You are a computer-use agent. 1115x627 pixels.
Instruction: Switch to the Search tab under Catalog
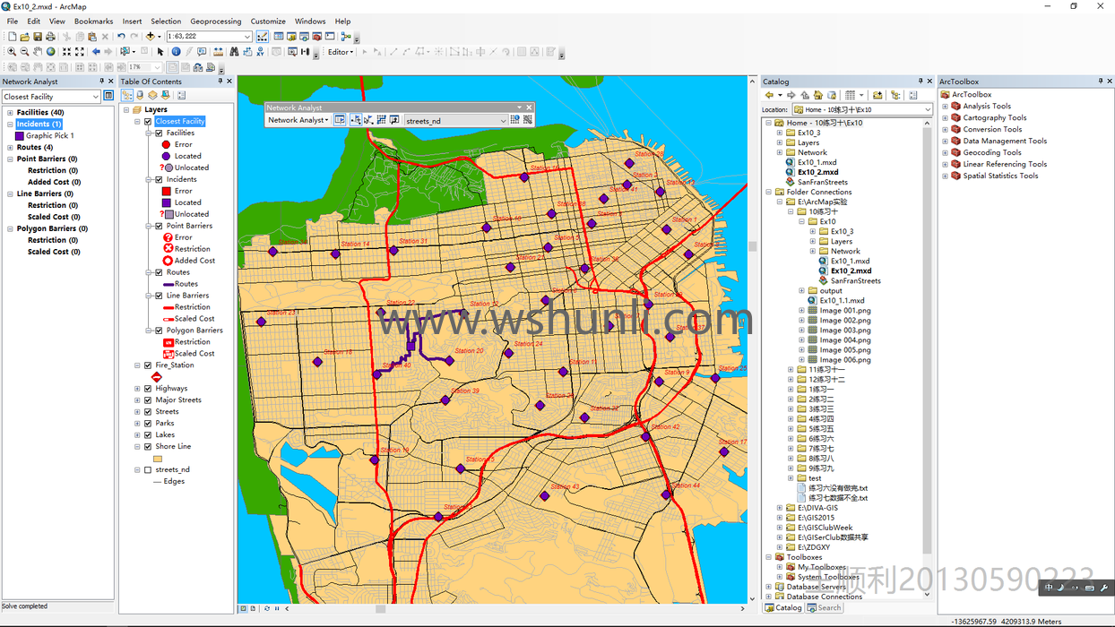pos(825,608)
